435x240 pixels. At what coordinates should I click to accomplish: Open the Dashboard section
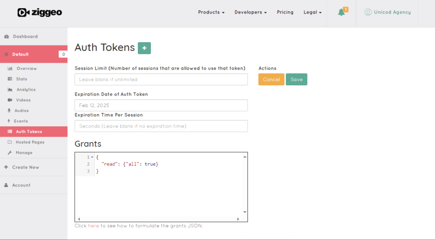pyautogui.click(x=34, y=37)
